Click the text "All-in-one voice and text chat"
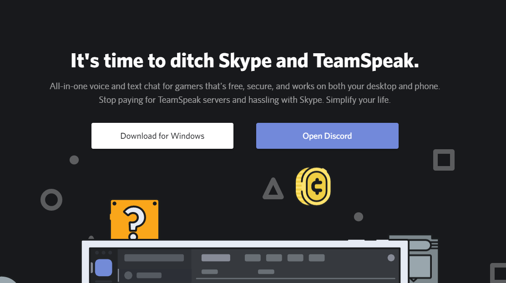506x283 pixels. (105, 86)
